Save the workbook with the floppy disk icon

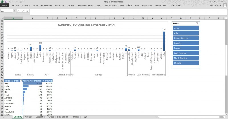(6, 2)
